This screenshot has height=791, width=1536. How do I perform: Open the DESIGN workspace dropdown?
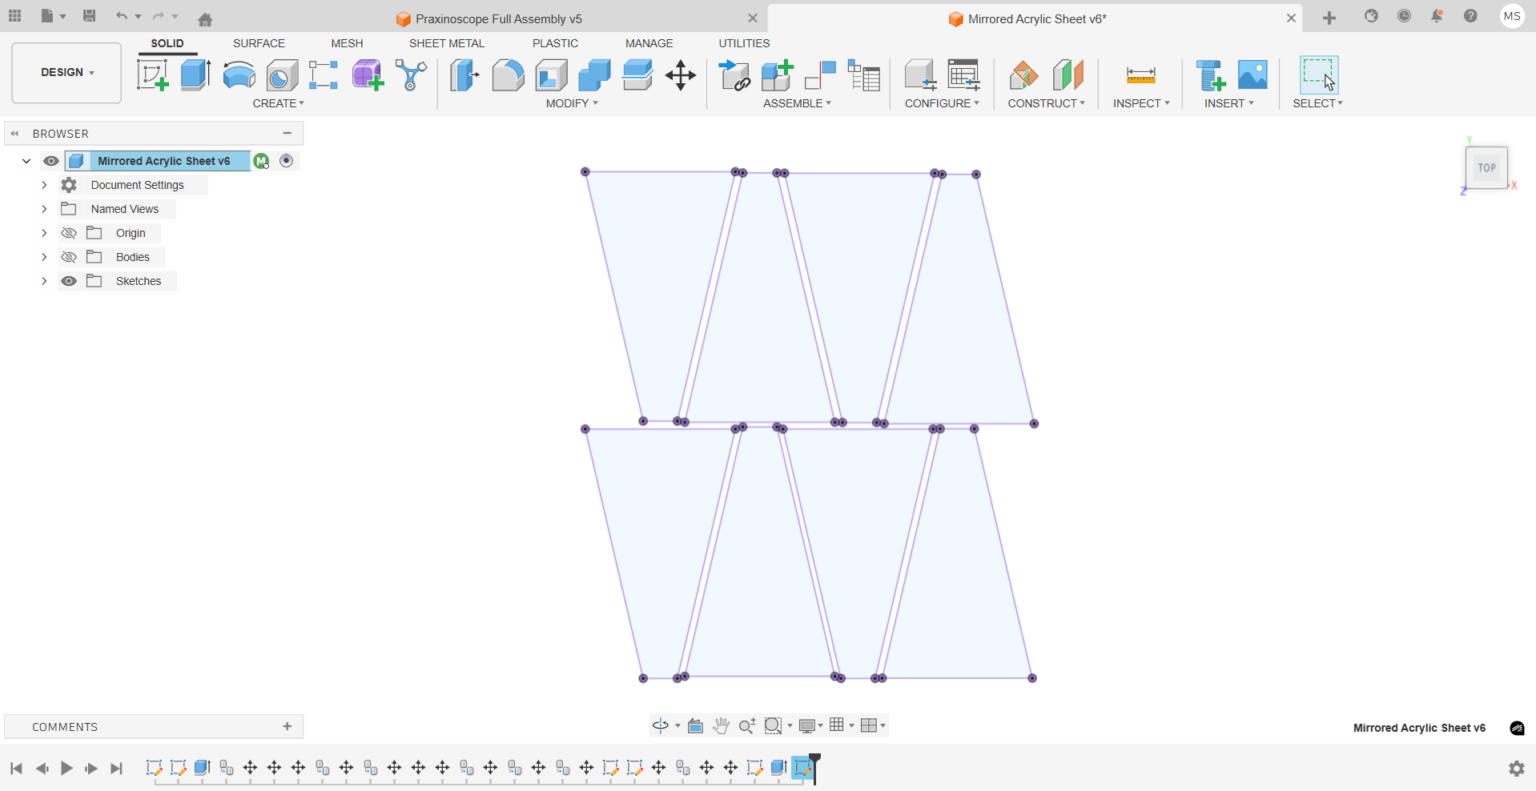(66, 73)
